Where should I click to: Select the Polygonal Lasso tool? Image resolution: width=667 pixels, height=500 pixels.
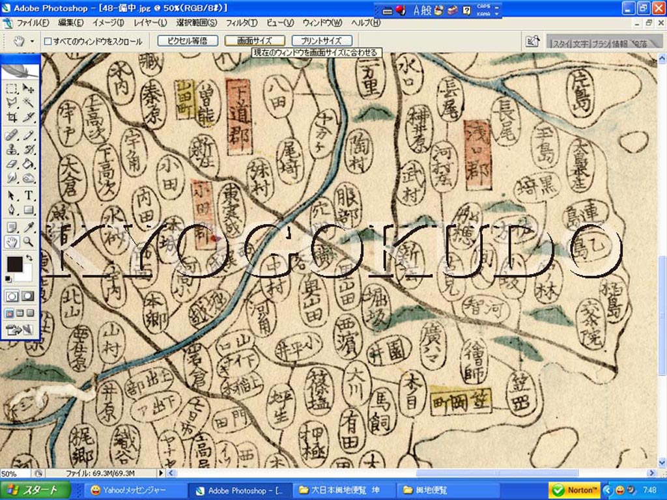[12, 102]
